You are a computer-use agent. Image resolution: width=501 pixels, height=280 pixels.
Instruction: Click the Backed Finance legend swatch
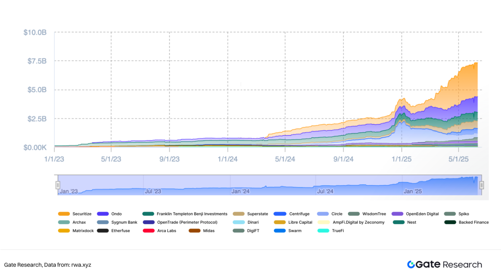(x=450, y=222)
